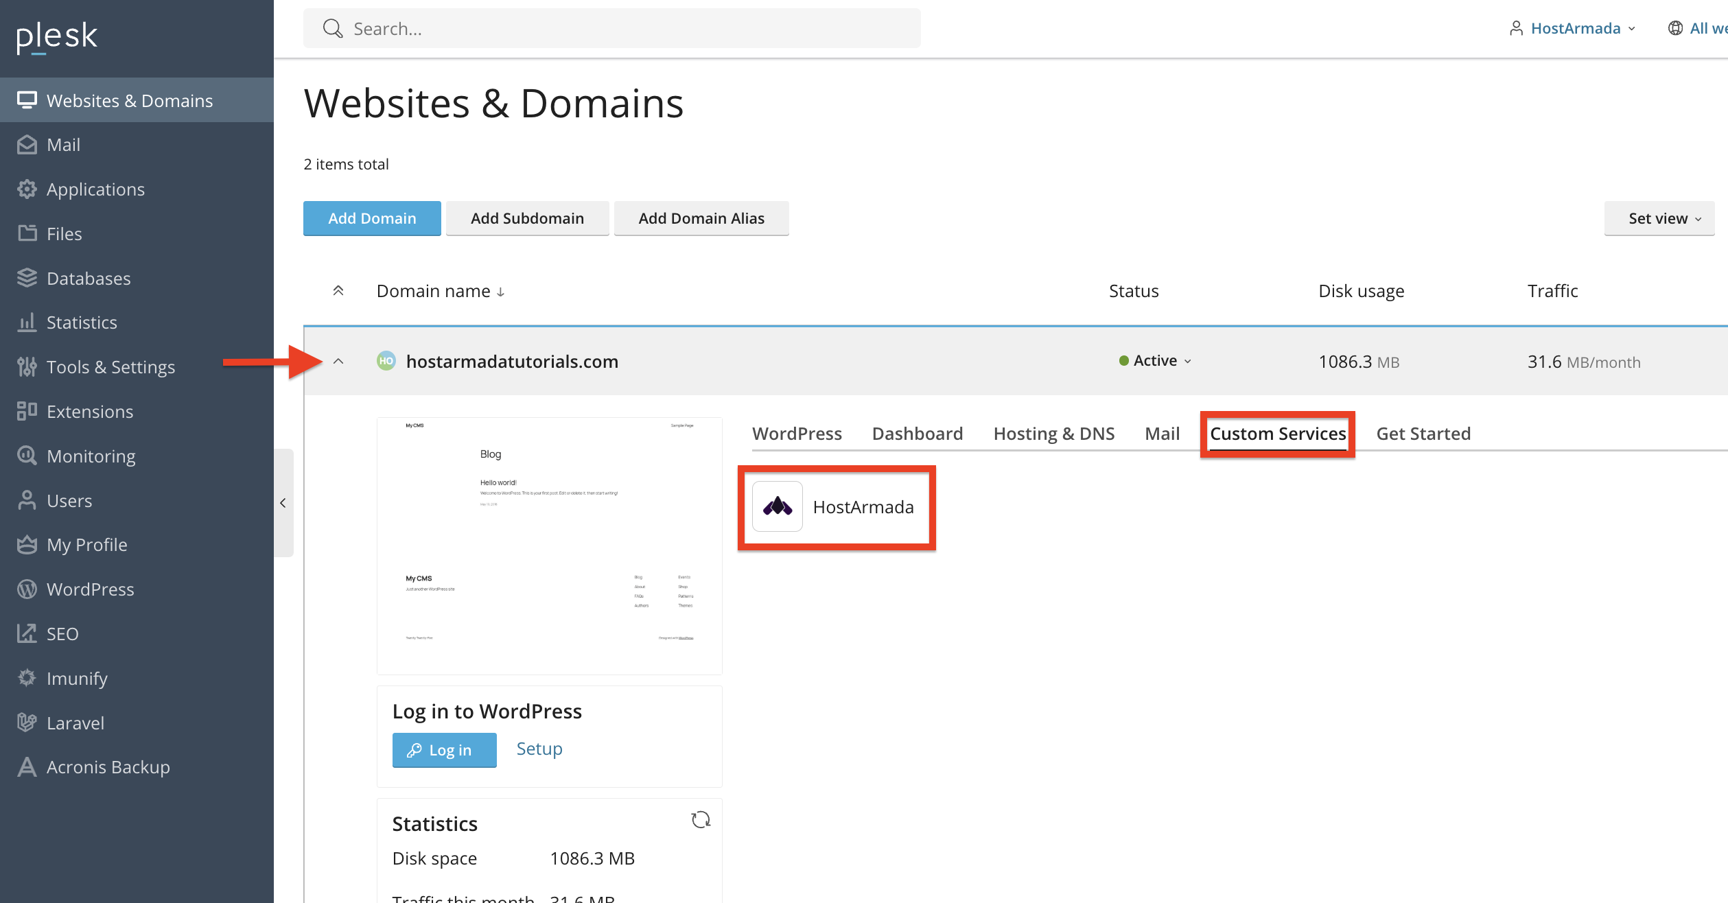This screenshot has height=903, width=1728.
Task: Click the HostArmada logo icon
Action: (778, 506)
